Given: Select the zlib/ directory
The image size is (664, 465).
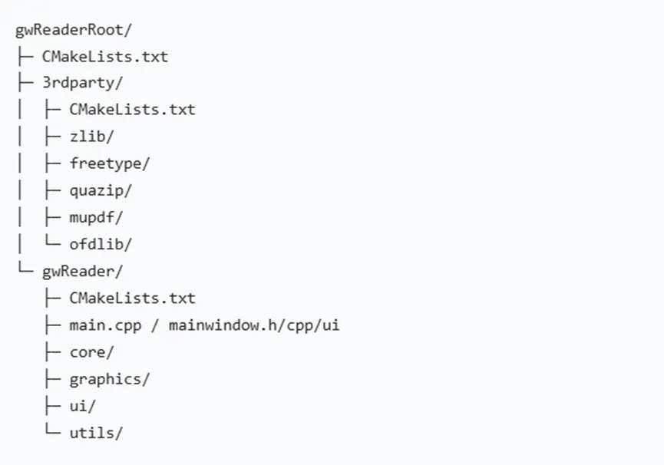Looking at the screenshot, I should [92, 137].
